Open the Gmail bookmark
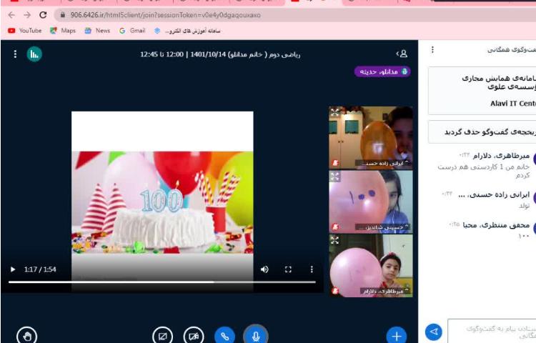The height and width of the screenshot is (343, 536). point(132,31)
